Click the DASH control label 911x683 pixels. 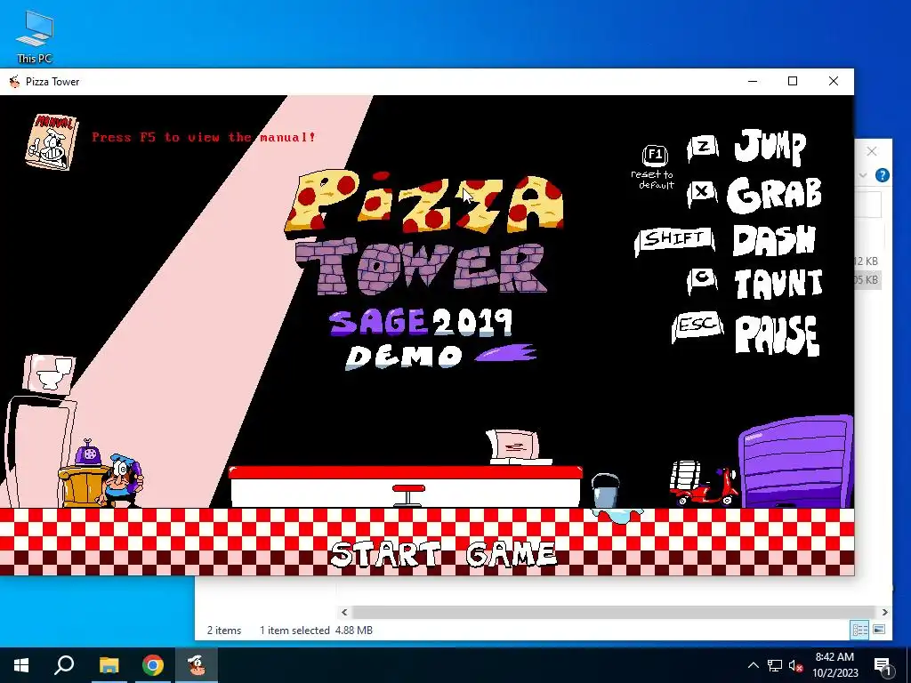point(774,239)
